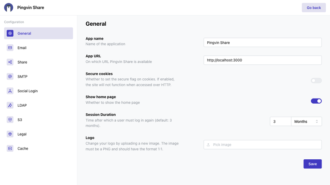Click the Cache storage icon
330x185 pixels.
pyautogui.click(x=10, y=148)
